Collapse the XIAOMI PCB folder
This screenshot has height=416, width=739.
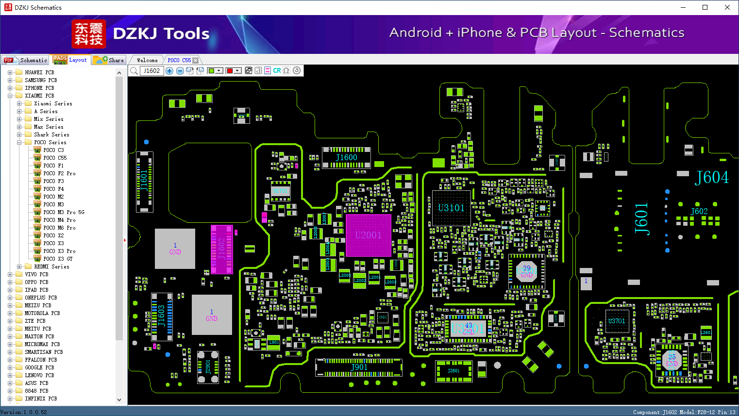tap(10, 96)
